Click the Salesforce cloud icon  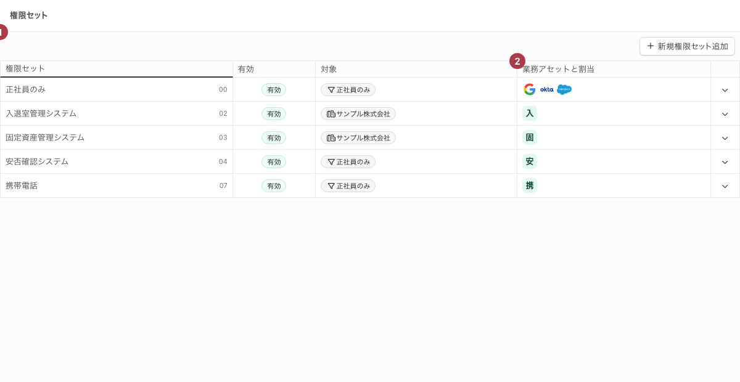[564, 89]
